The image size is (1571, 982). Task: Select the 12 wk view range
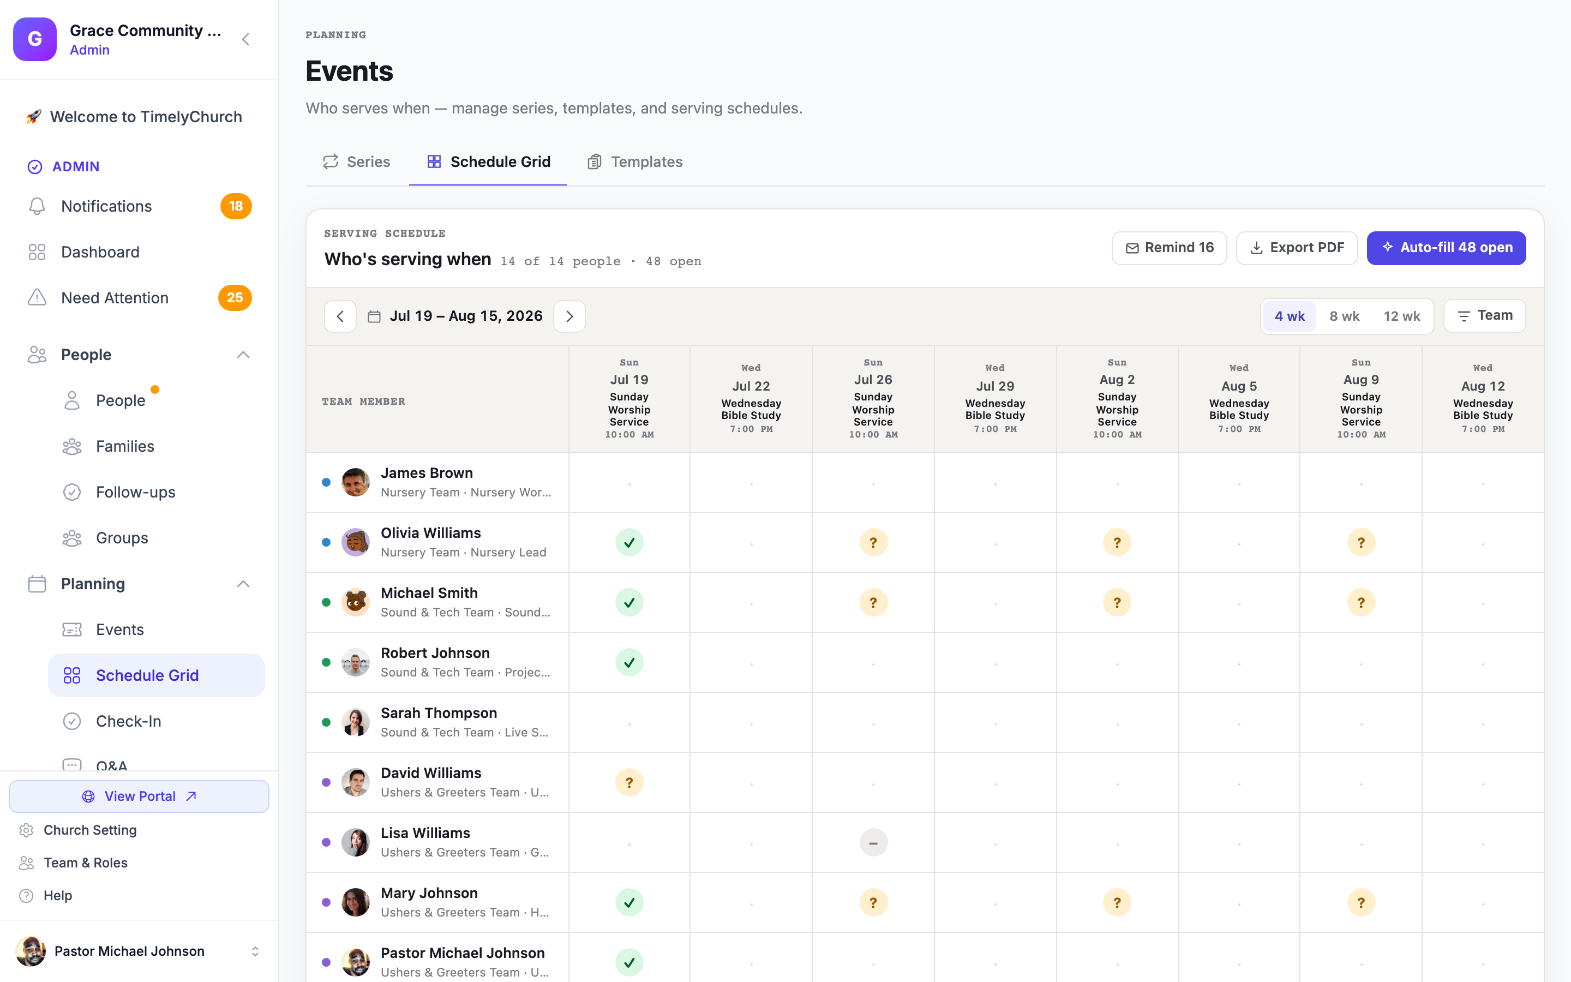(x=1401, y=316)
